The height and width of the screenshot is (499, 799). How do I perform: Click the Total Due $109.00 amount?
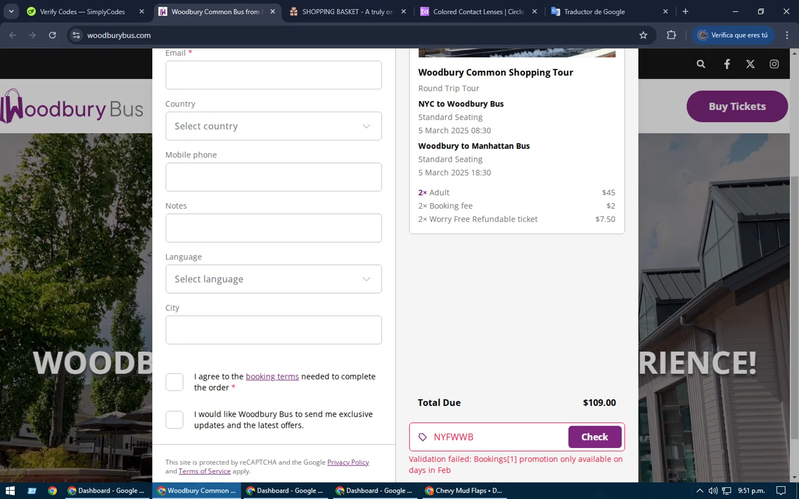tap(599, 403)
